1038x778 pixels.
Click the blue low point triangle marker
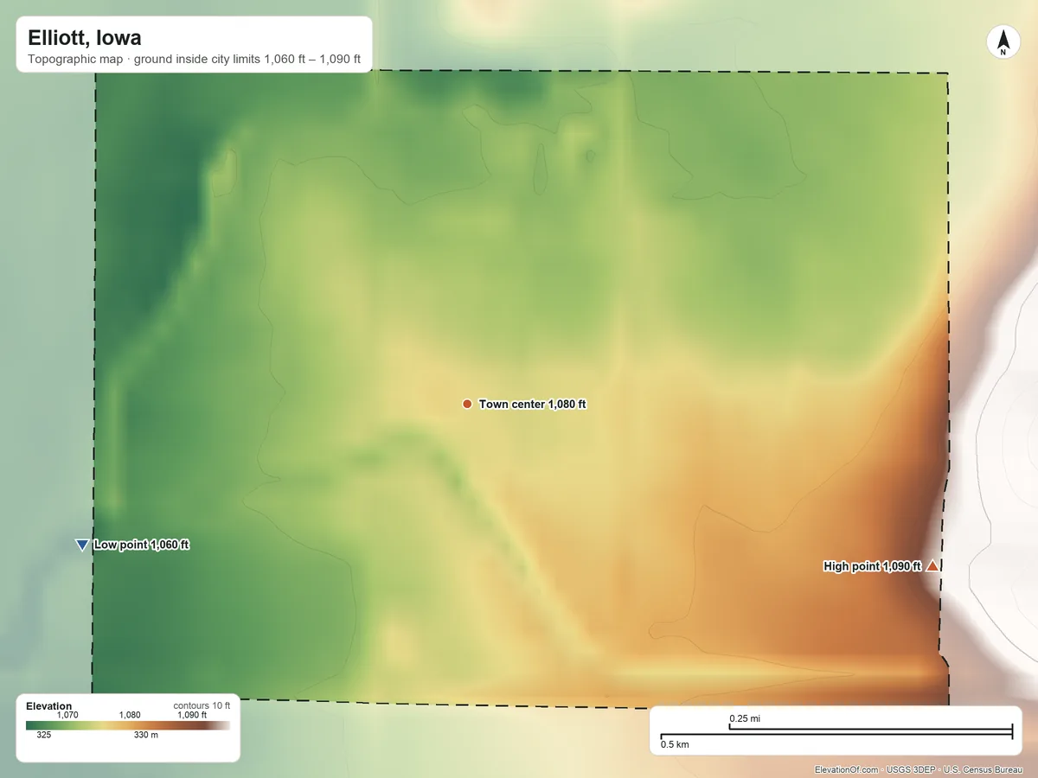82,545
